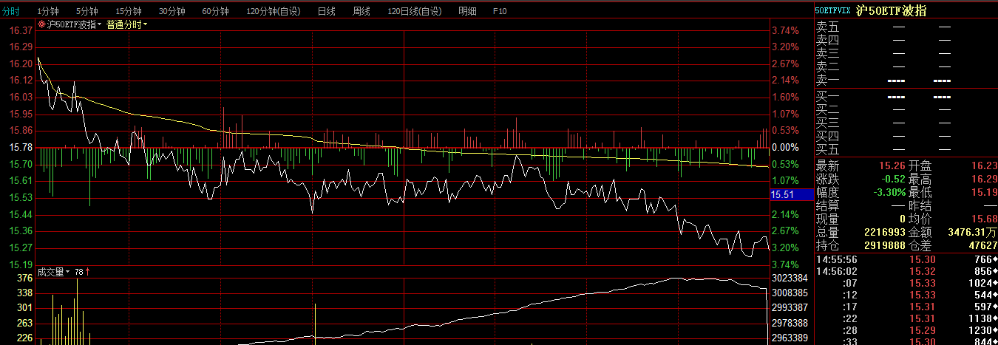This screenshot has height=345, width=998.
Task: Click the 最高 value 16.29
Action: (985, 179)
